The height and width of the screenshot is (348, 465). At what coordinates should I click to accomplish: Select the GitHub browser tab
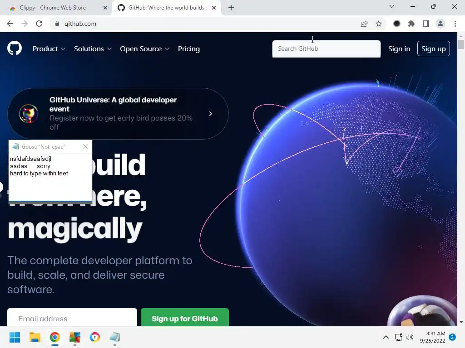[x=166, y=8]
